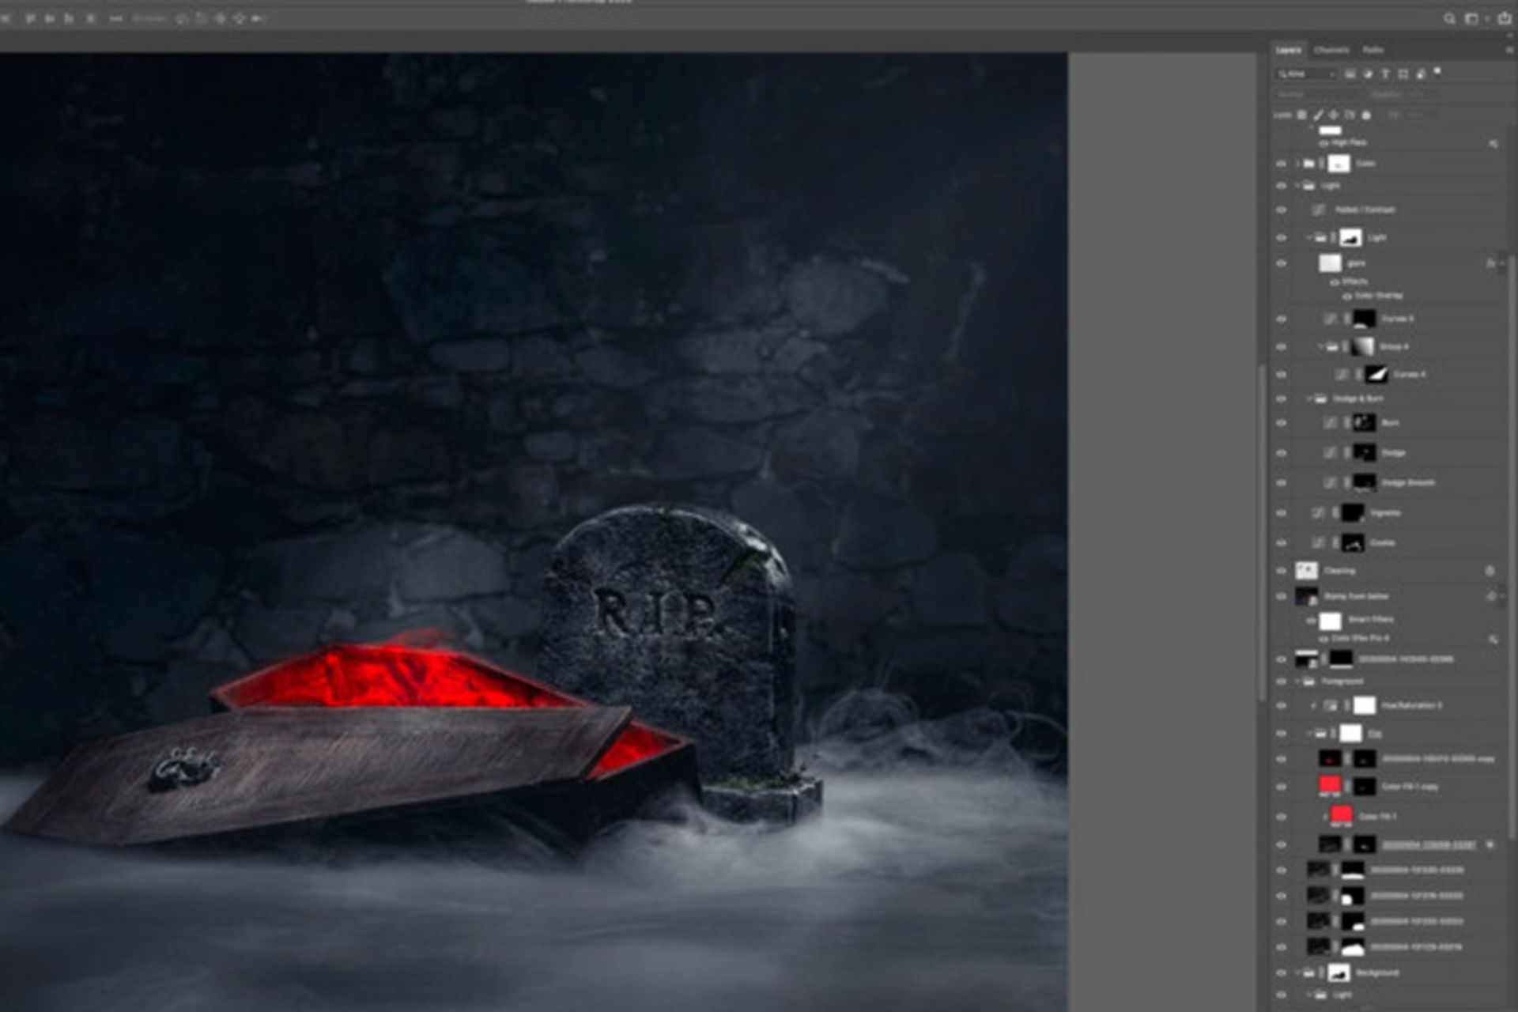Click lock position move icon
The width and height of the screenshot is (1518, 1012).
tap(1334, 115)
